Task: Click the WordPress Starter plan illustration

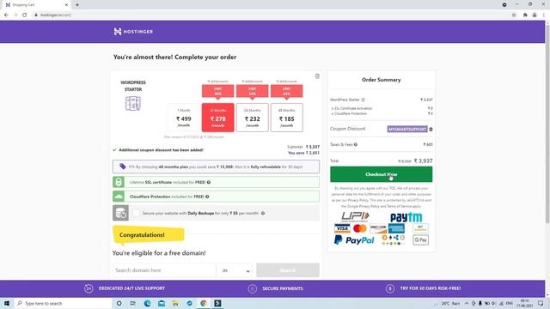Action: click(133, 104)
